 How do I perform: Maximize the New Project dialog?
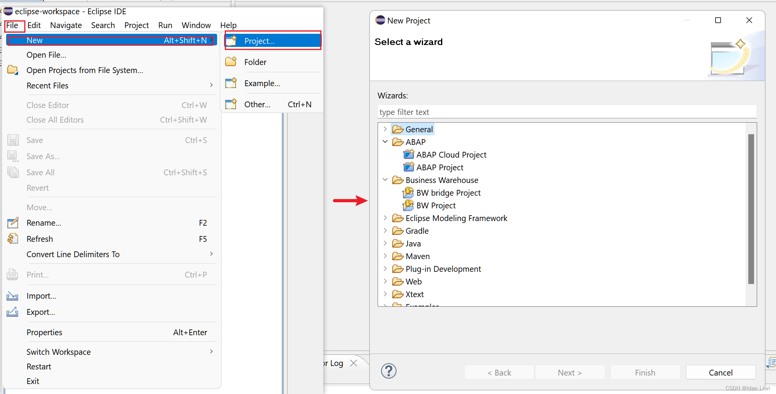click(x=718, y=20)
